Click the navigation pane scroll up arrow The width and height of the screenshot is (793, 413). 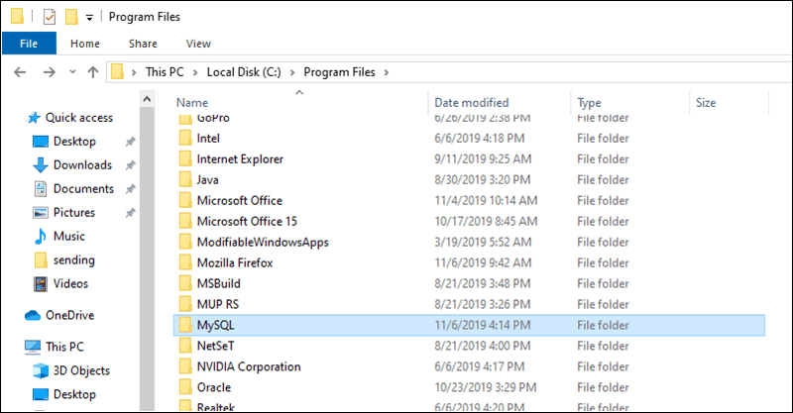147,99
